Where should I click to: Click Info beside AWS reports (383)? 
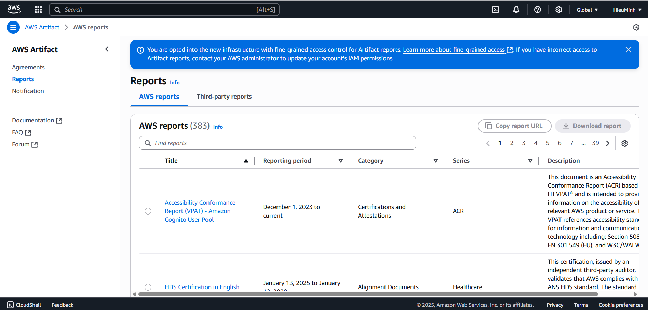(x=218, y=127)
